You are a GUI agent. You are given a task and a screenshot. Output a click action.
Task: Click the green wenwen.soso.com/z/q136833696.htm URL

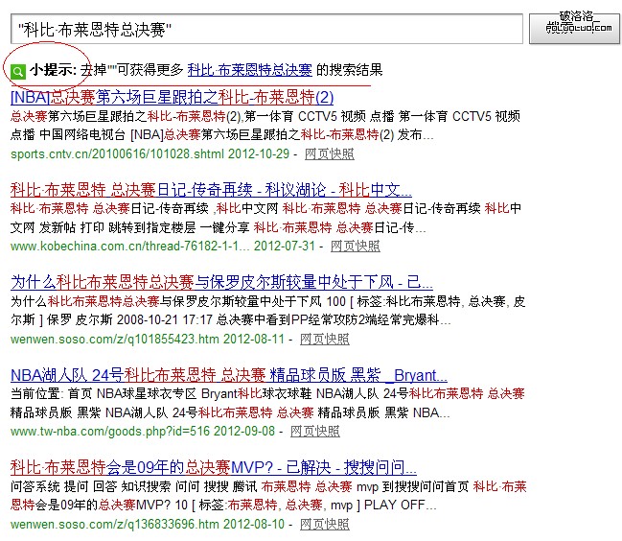click(115, 525)
